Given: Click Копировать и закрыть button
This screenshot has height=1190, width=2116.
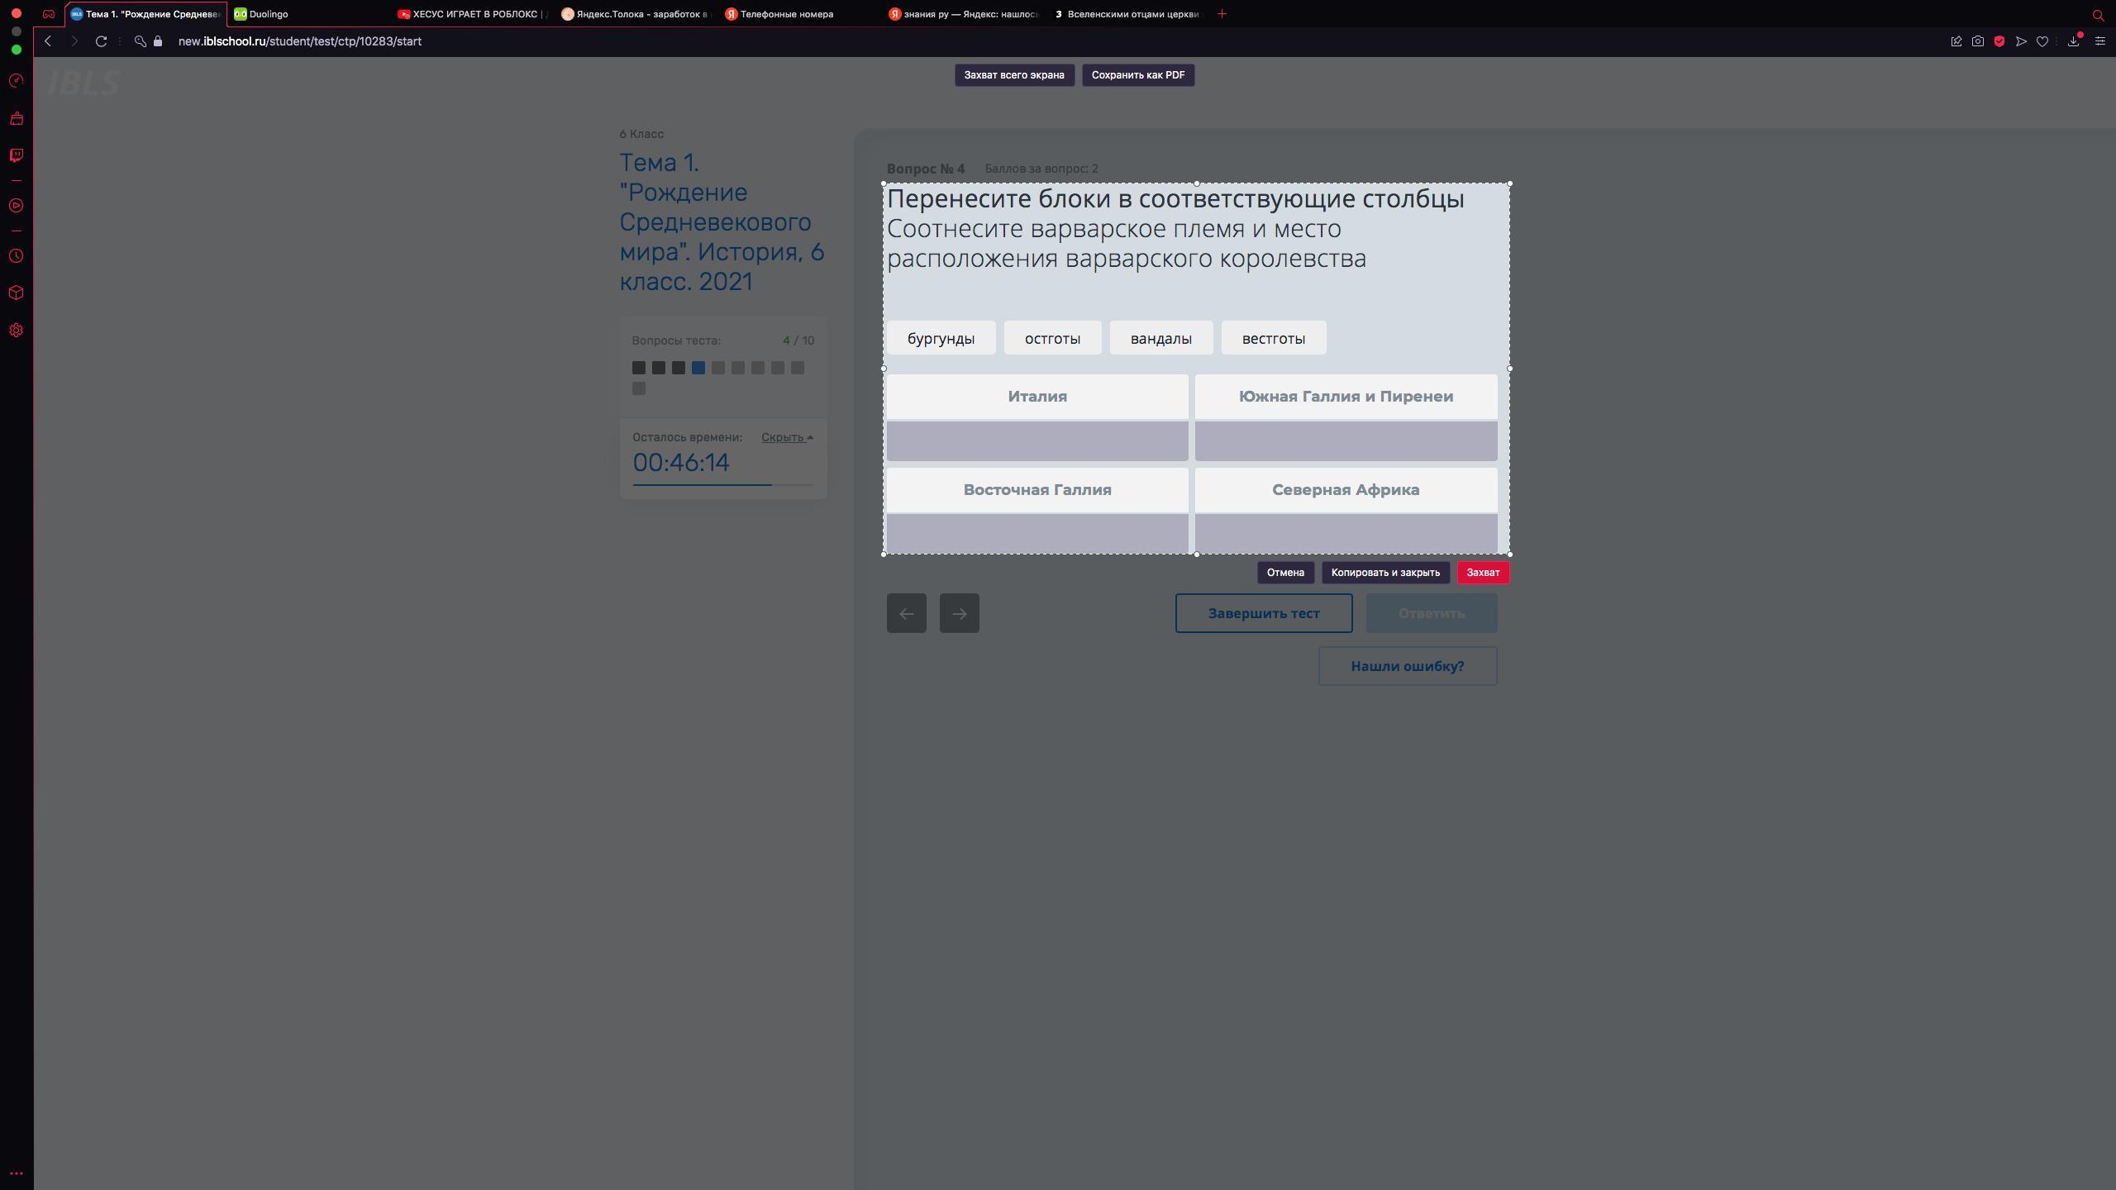Looking at the screenshot, I should click(x=1384, y=573).
